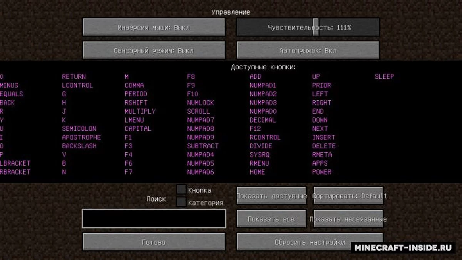Select the DECIMAL key entry
Screen dimensions: 462x260
point(263,120)
